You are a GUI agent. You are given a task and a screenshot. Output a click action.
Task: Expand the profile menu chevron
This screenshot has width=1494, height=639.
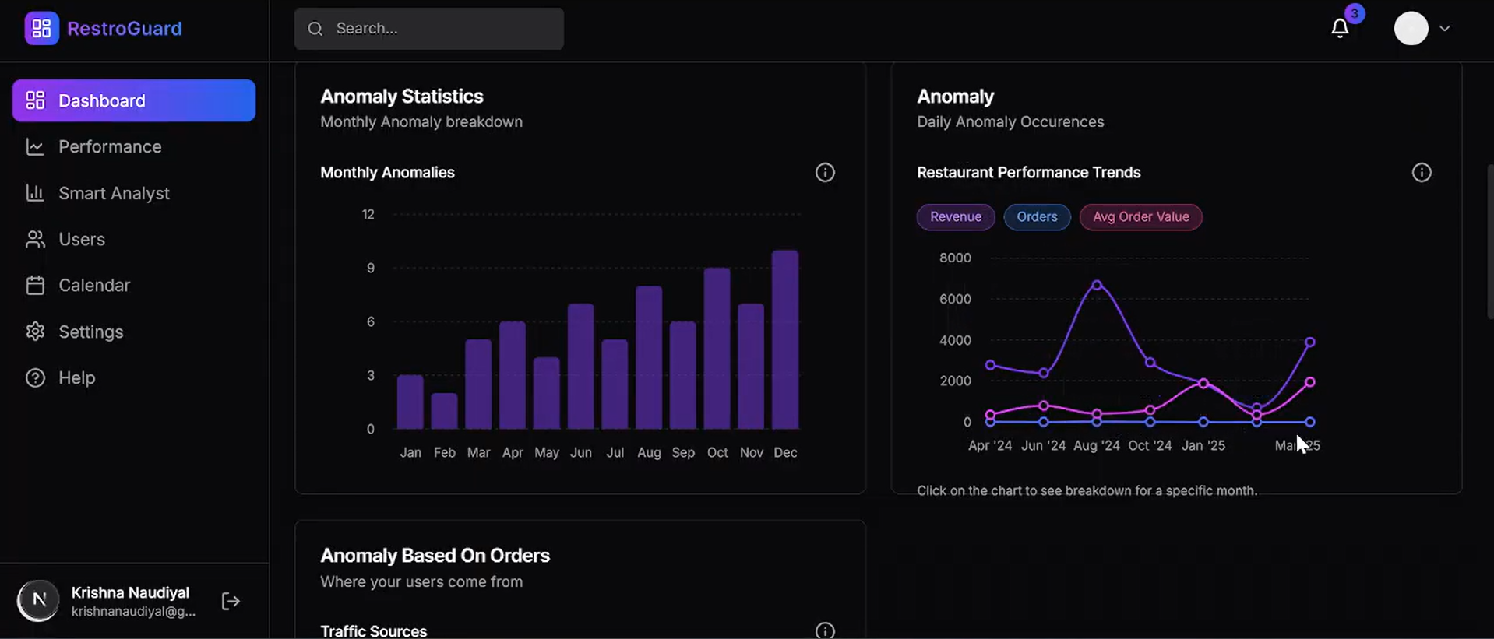point(1444,29)
